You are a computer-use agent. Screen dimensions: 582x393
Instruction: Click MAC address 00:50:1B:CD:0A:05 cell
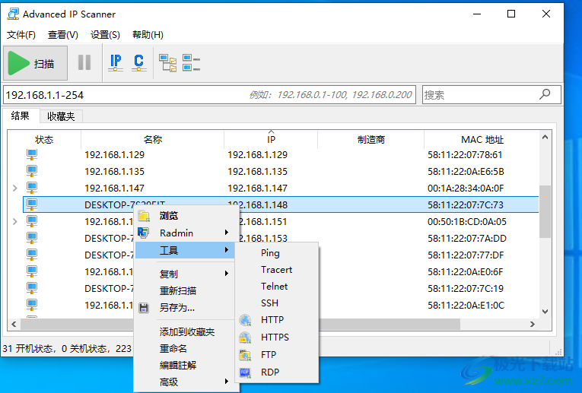coord(467,222)
